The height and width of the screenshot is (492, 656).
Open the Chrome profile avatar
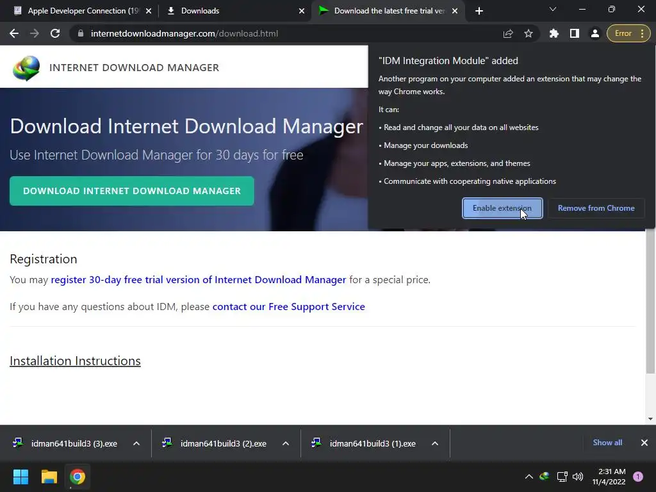click(x=595, y=33)
